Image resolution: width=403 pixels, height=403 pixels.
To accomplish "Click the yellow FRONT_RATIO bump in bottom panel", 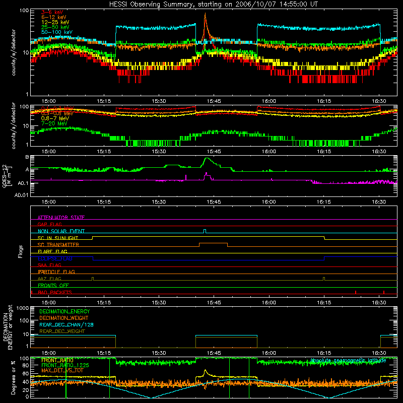I will [x=205, y=371].
